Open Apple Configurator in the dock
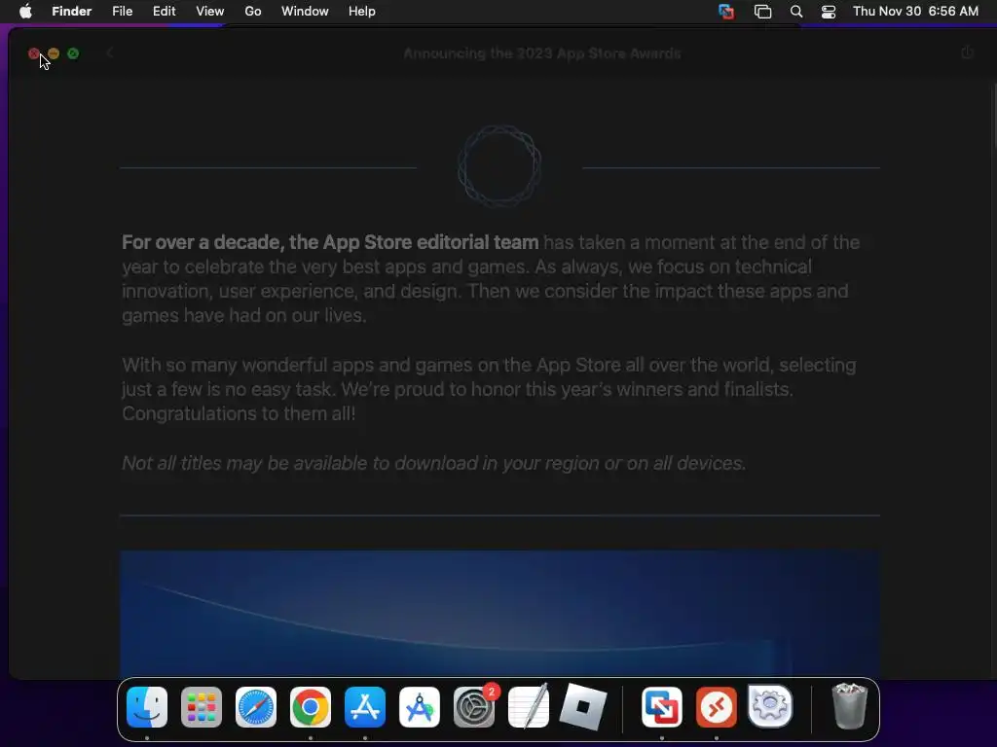997x747 pixels. pos(420,707)
